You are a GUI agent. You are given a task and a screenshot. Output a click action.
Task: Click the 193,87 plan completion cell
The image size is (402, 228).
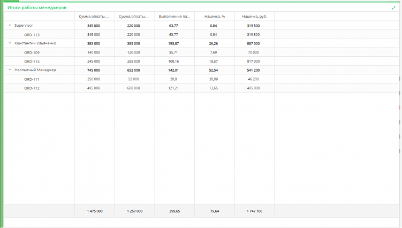click(173, 43)
